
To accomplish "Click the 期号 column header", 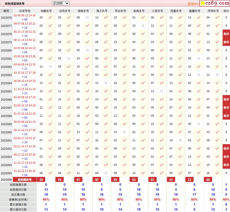I will [x=6, y=11].
